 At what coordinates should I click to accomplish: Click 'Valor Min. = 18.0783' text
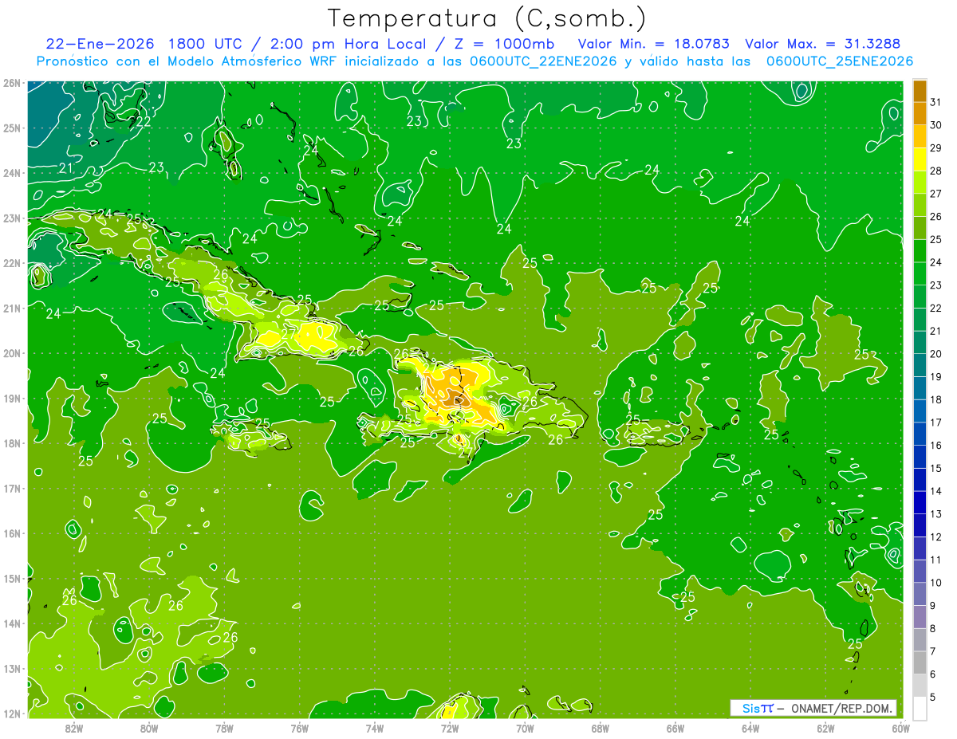pos(655,44)
